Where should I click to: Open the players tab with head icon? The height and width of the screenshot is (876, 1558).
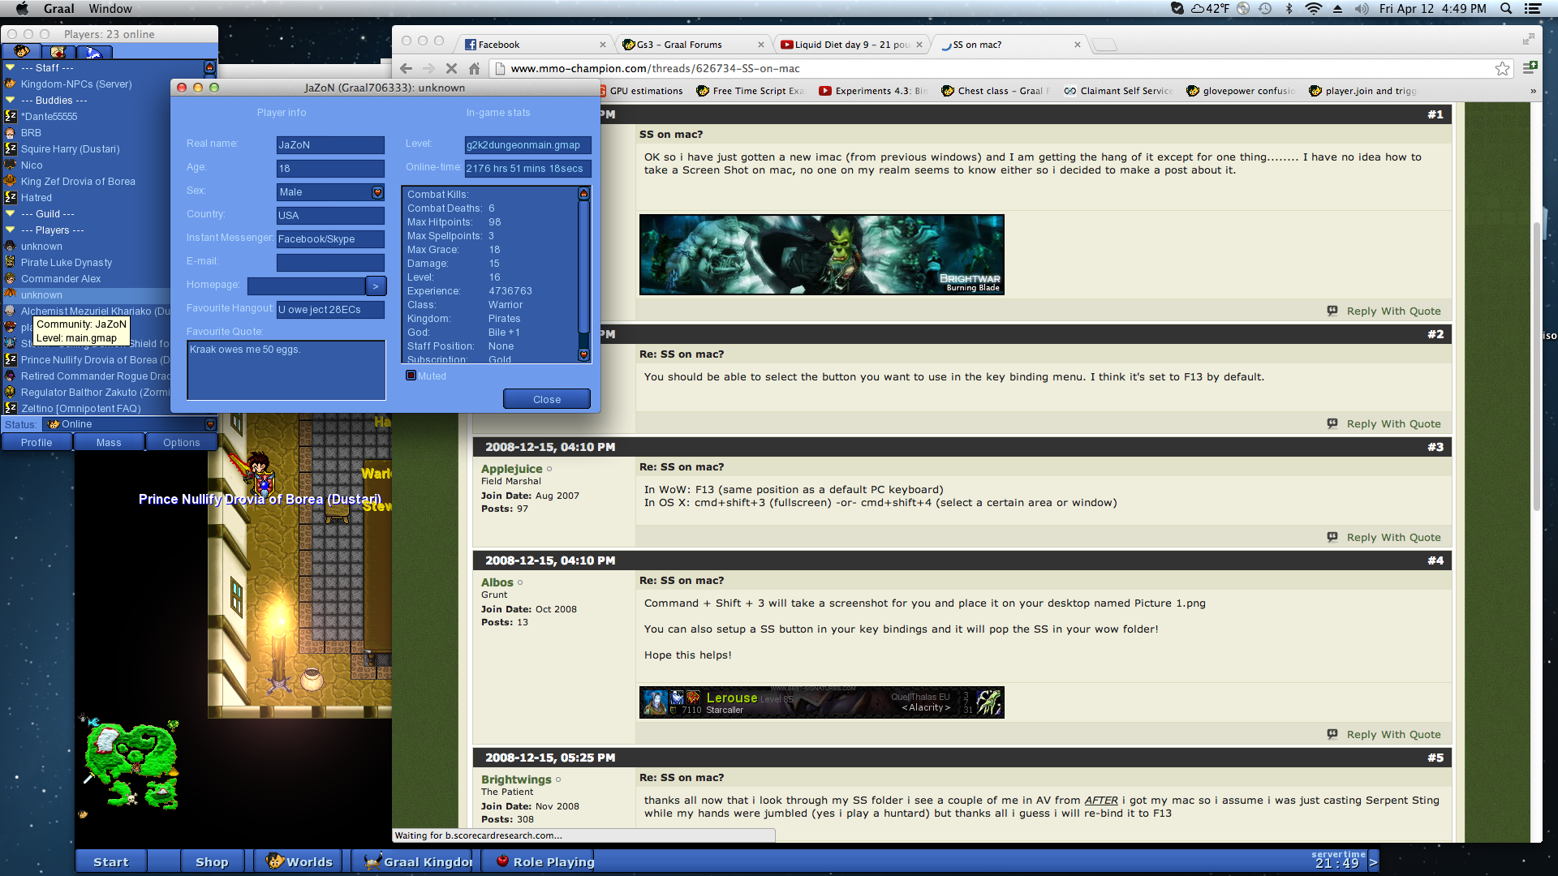pos(22,52)
